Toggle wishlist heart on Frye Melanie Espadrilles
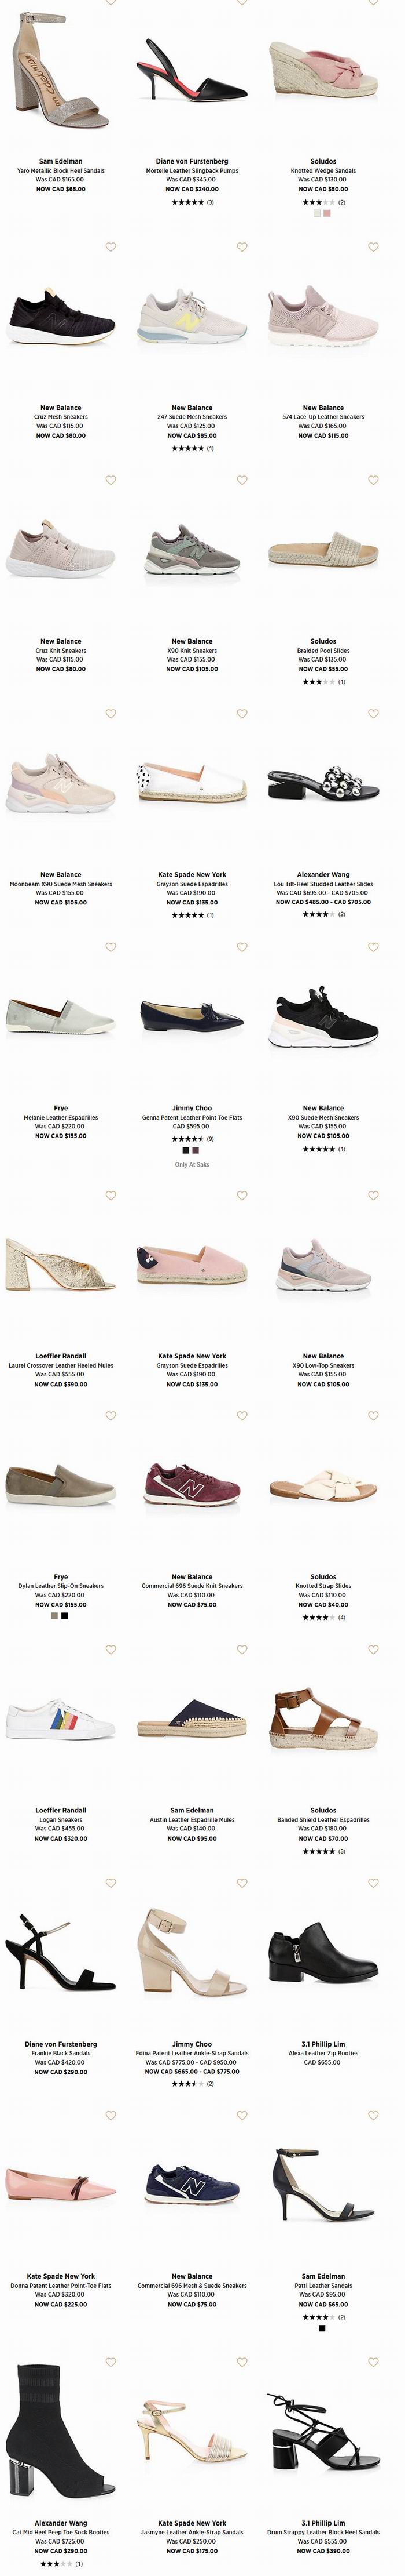This screenshot has height=2576, width=405. (111, 947)
